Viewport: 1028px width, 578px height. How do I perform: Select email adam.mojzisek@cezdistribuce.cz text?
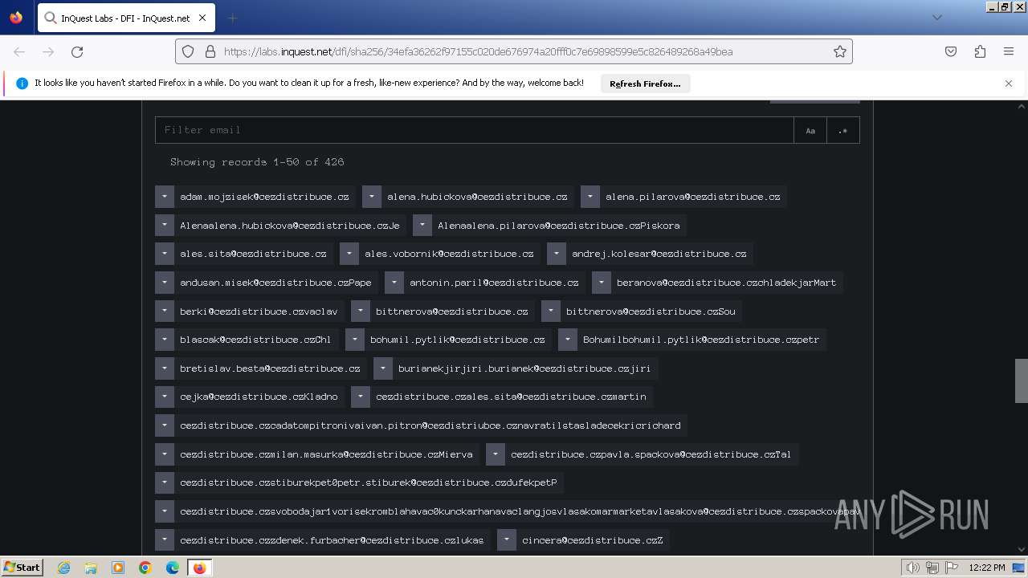click(x=264, y=197)
